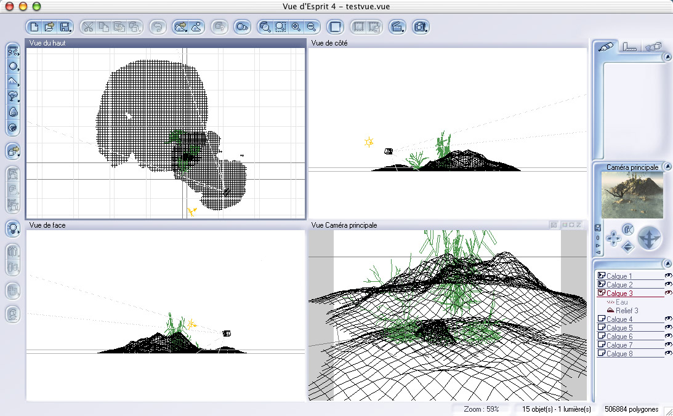The height and width of the screenshot is (416, 673).
Task: Click the camera up-down diamond control
Action: (627, 247)
